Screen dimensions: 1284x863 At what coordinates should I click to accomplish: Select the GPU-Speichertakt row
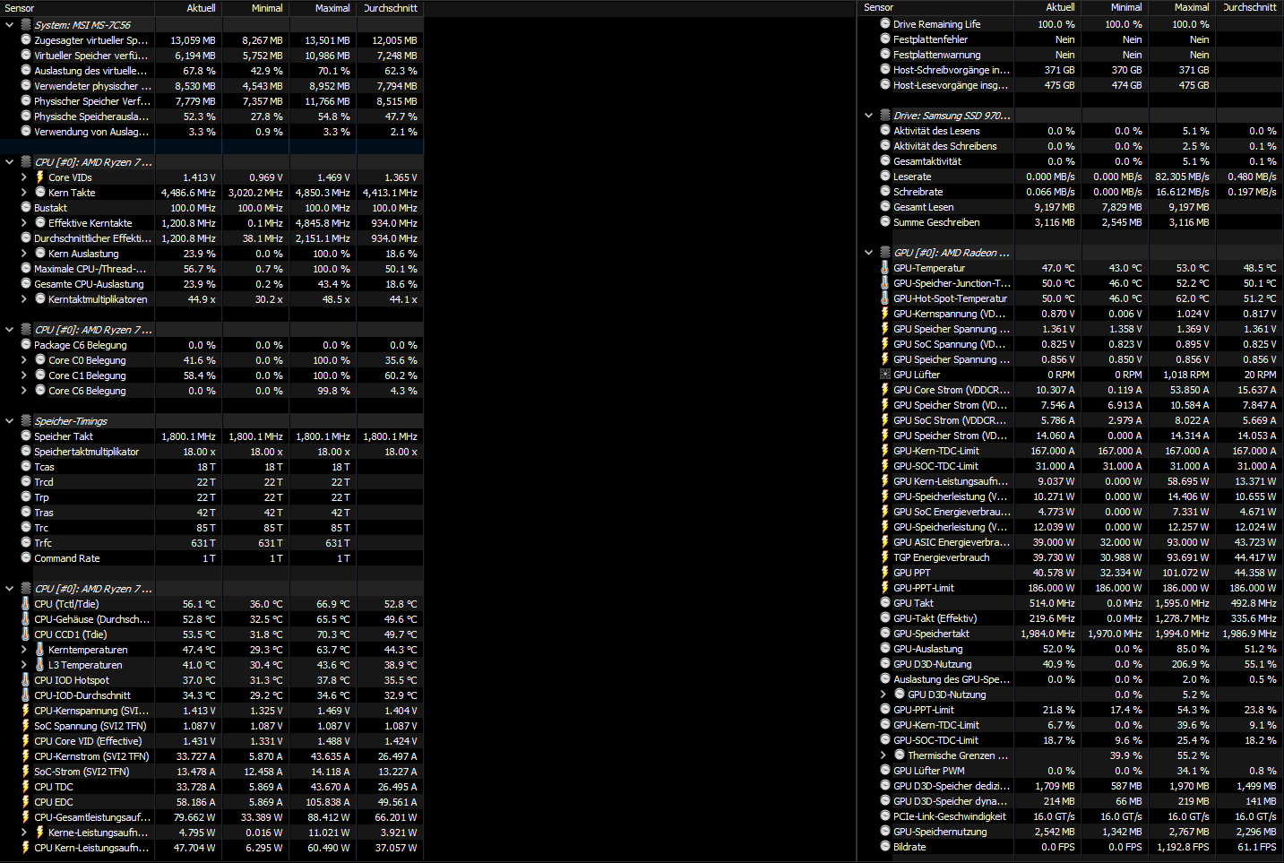tap(1072, 634)
